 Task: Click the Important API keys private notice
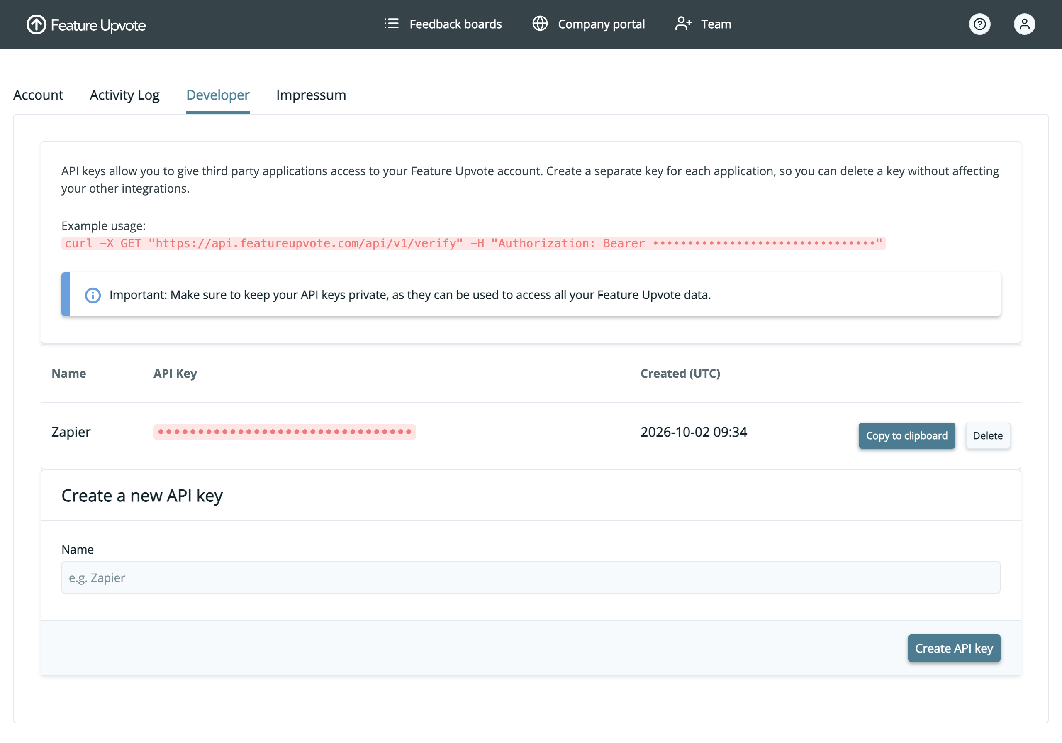point(531,294)
